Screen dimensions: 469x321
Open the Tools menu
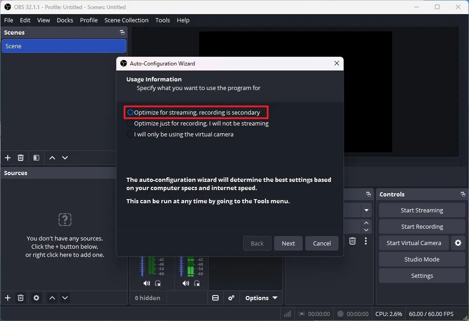point(162,20)
